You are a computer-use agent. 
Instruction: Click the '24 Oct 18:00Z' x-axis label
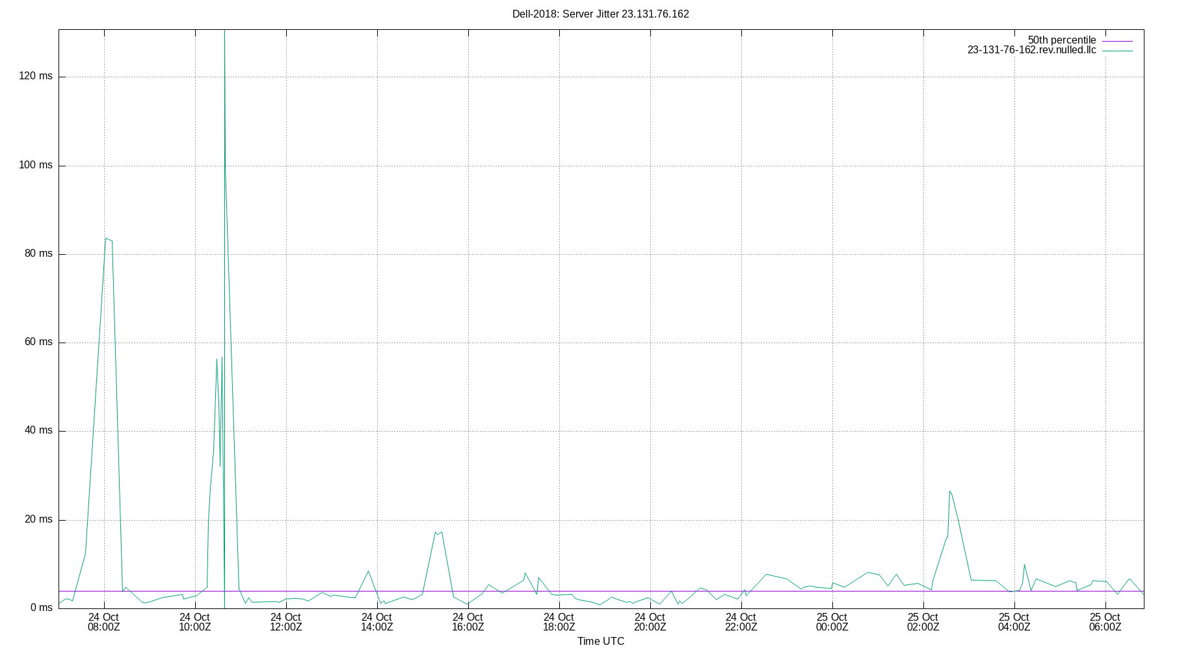(559, 622)
